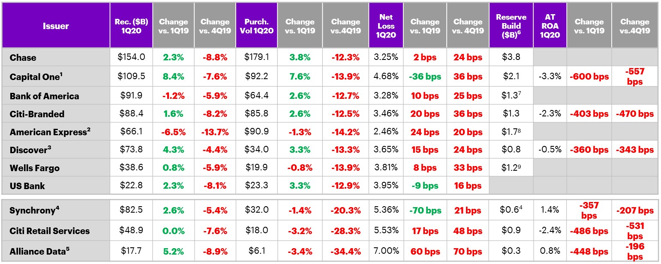Viewport: 661px width, 264px height.
Task: Select US Bank's -9 bps cell
Action: point(425,186)
